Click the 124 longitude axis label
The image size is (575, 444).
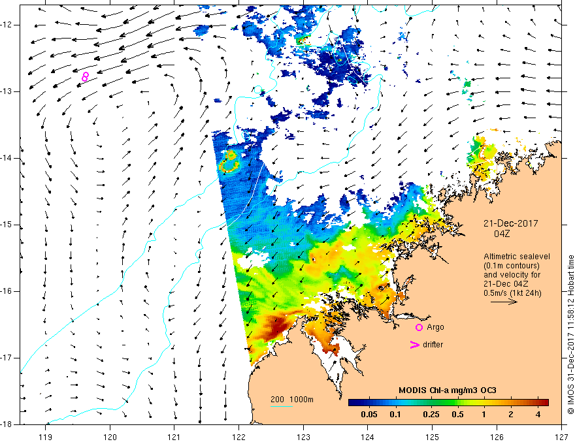point(368,437)
